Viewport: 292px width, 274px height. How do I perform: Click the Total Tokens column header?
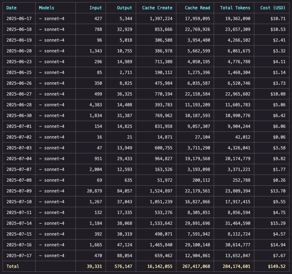click(235, 8)
